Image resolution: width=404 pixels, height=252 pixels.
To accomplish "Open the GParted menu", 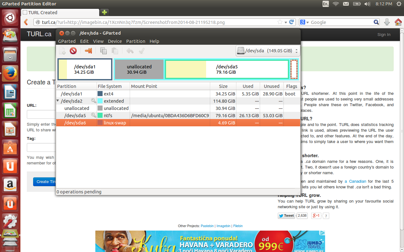I will 67,41.
